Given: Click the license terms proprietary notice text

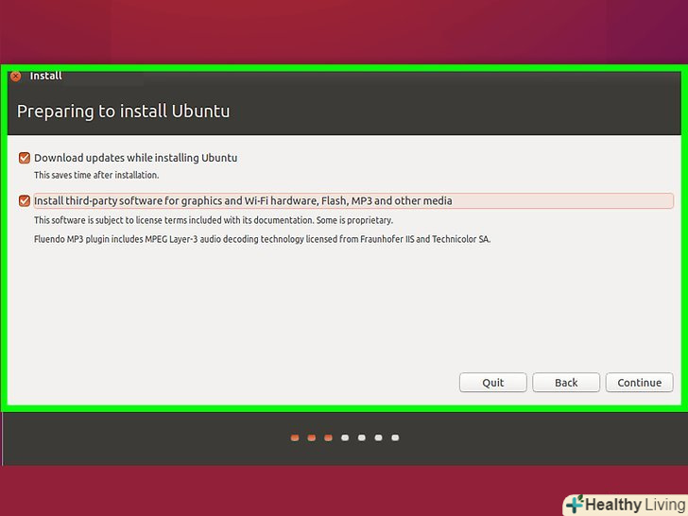Looking at the screenshot, I should point(214,220).
